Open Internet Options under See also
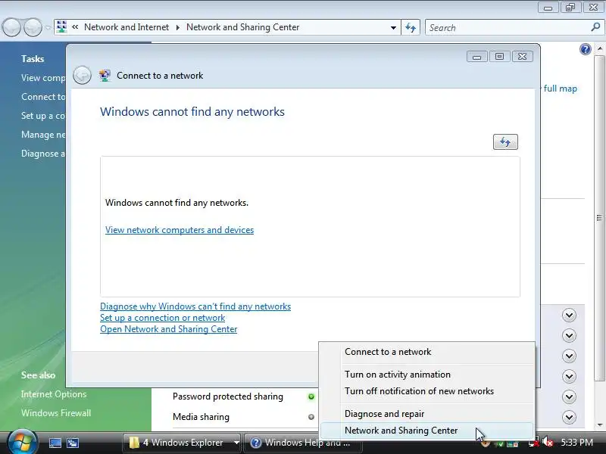Viewport: 606px width, 454px height. pyautogui.click(x=54, y=394)
